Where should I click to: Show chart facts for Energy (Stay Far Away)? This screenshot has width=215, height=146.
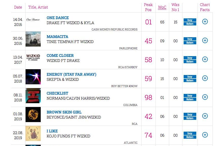205,78
